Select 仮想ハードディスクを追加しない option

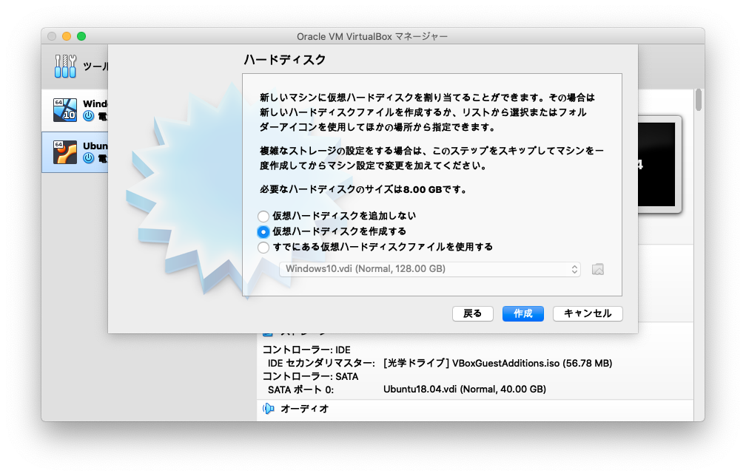263,216
